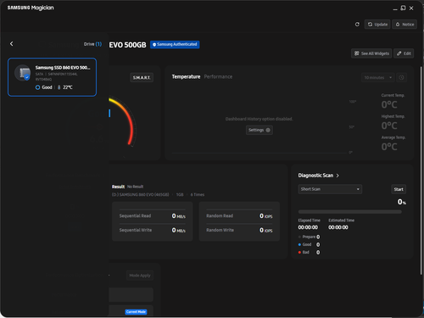This screenshot has height=318, width=424.
Task: Click the SAMSUNG 860 EVO (465GB) benchmark info
Action: pyautogui.click(x=141, y=195)
